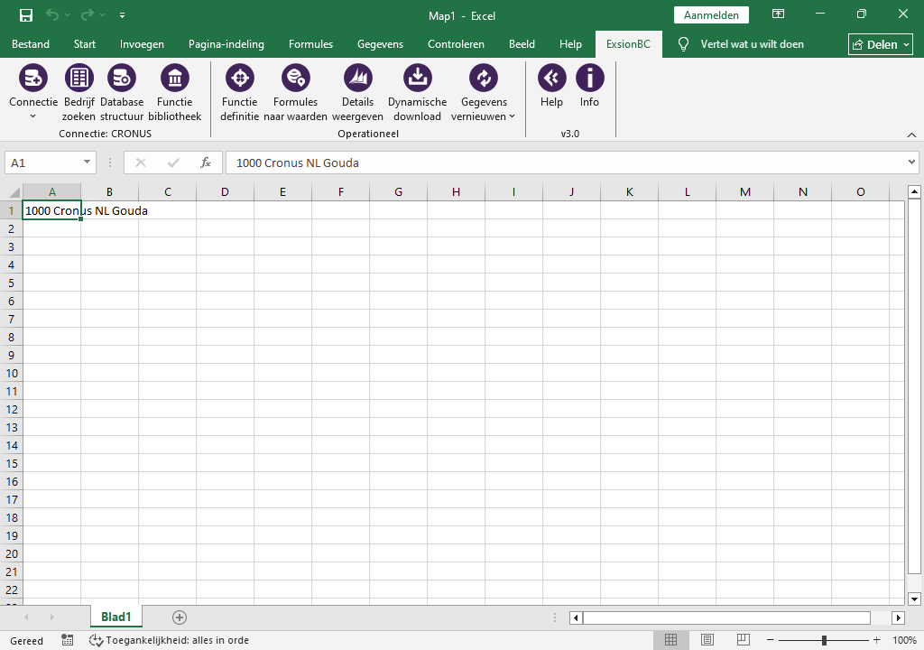The image size is (924, 650).
Task: Select column M header
Action: point(744,191)
